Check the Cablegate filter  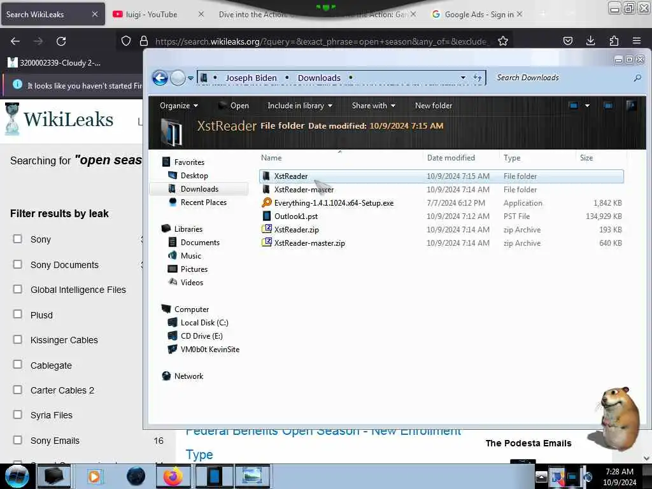17,364
